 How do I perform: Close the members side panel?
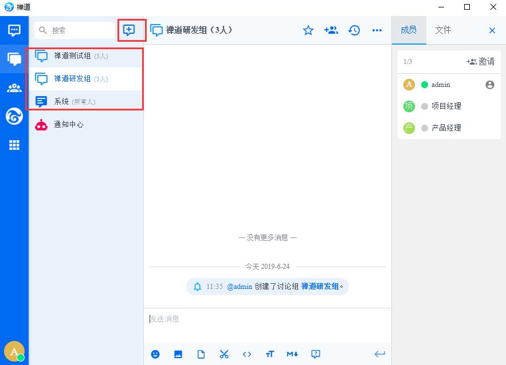click(x=492, y=30)
